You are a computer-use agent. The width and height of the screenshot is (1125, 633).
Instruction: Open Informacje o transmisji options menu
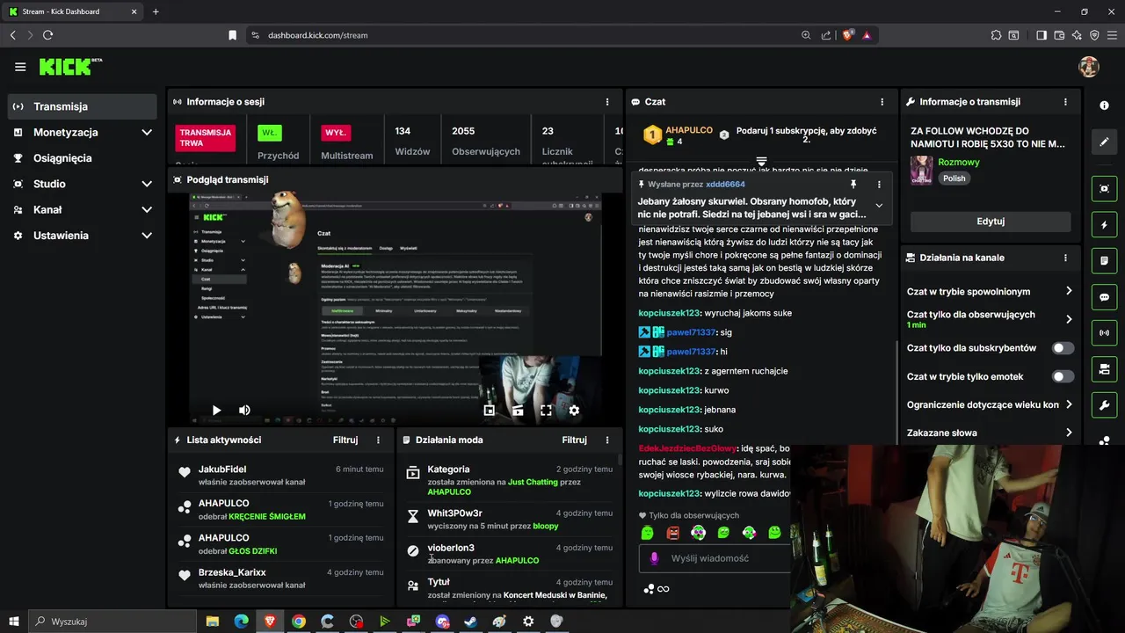click(1065, 102)
